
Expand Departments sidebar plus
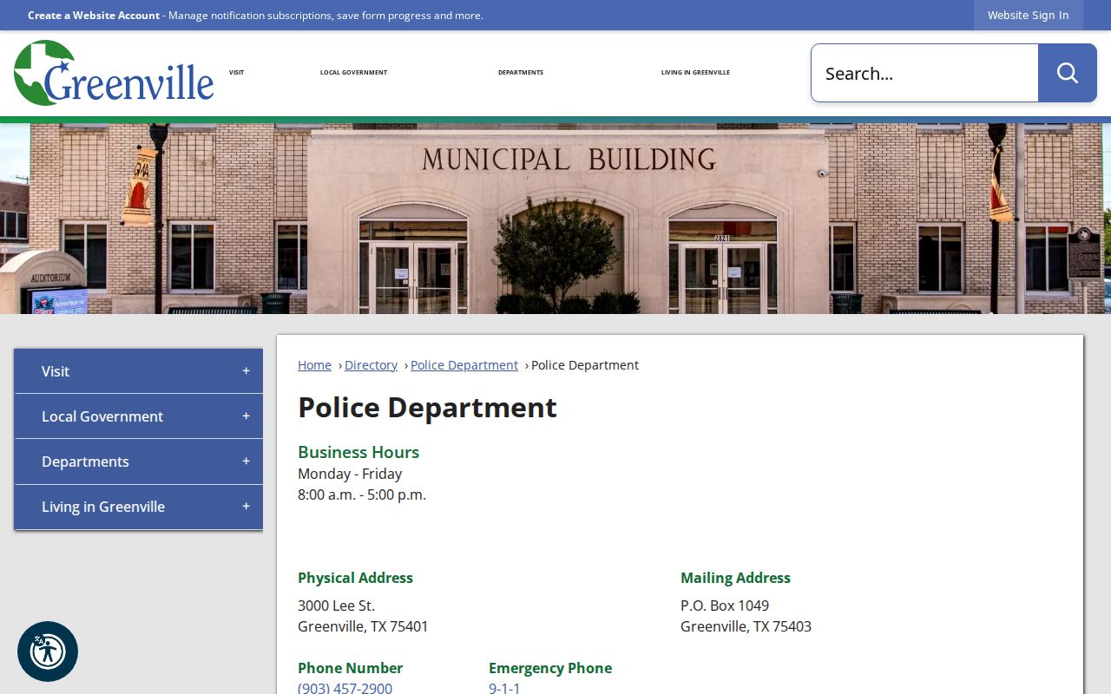[246, 462]
